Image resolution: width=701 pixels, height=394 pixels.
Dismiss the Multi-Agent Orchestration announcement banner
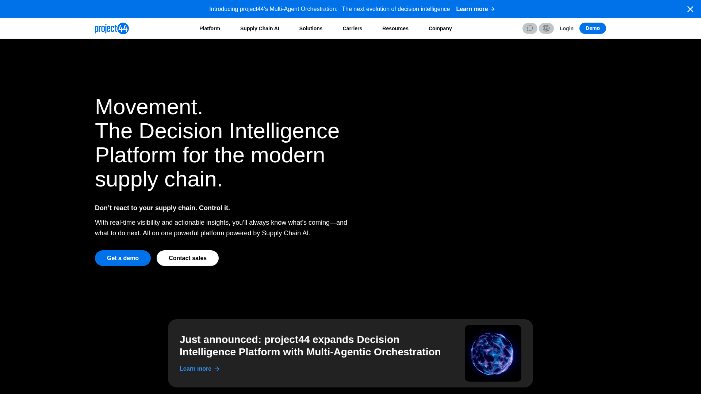pyautogui.click(x=690, y=9)
